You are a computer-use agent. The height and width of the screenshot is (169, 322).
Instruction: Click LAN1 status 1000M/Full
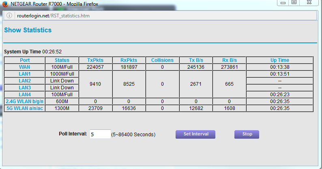pos(62,74)
